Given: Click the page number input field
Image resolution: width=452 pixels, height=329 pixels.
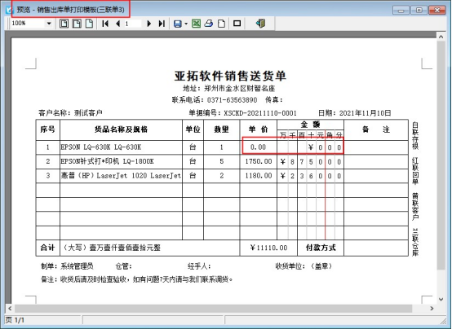Looking at the screenshot, I should point(133,24).
